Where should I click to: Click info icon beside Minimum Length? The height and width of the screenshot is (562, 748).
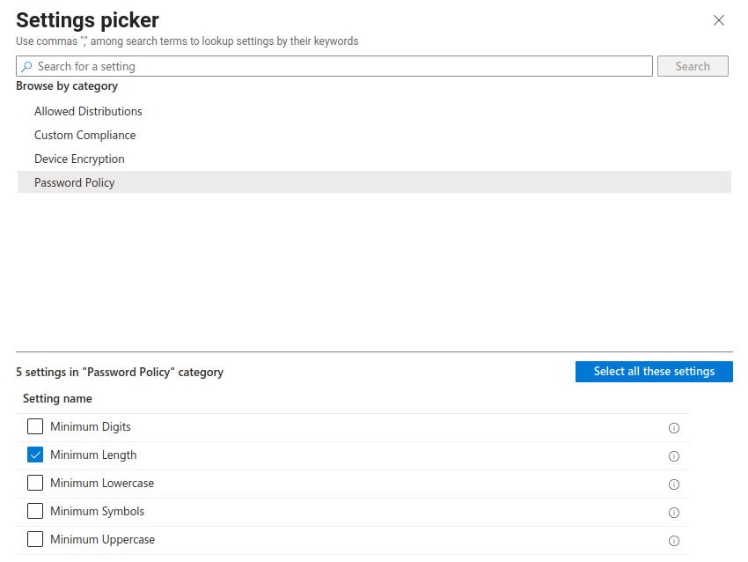[674, 456]
